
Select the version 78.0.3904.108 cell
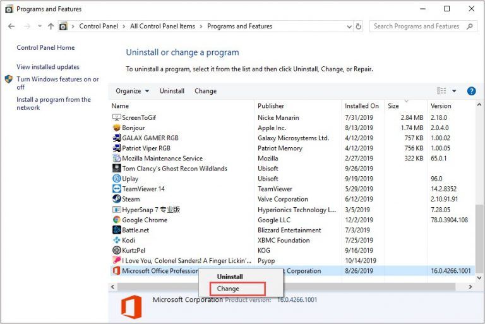[449, 220]
